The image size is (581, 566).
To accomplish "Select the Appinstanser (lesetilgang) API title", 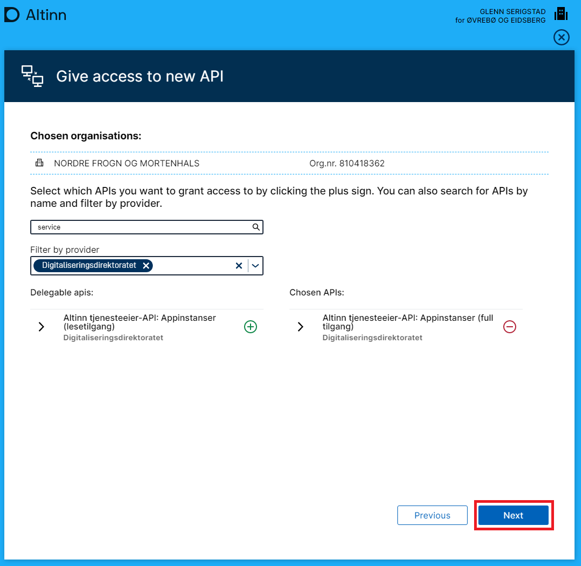I will click(139, 322).
